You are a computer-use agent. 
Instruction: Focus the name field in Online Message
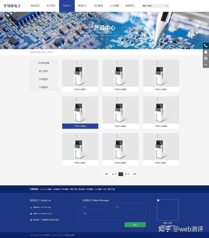tap(98, 207)
